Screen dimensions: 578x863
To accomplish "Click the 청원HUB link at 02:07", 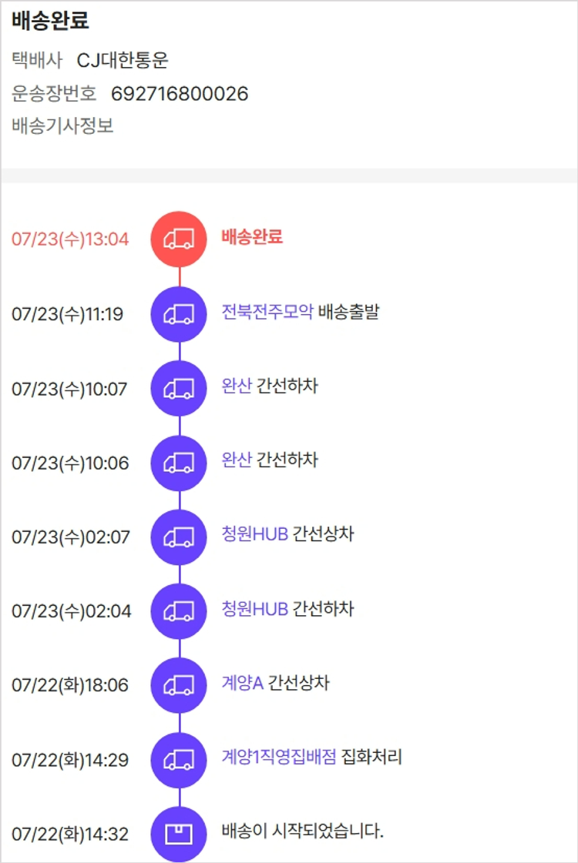I will (x=254, y=534).
